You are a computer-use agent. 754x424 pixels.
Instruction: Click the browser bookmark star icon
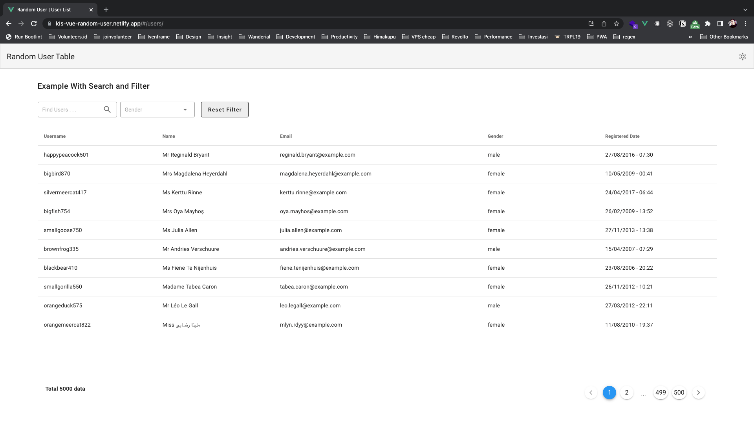coord(617,23)
